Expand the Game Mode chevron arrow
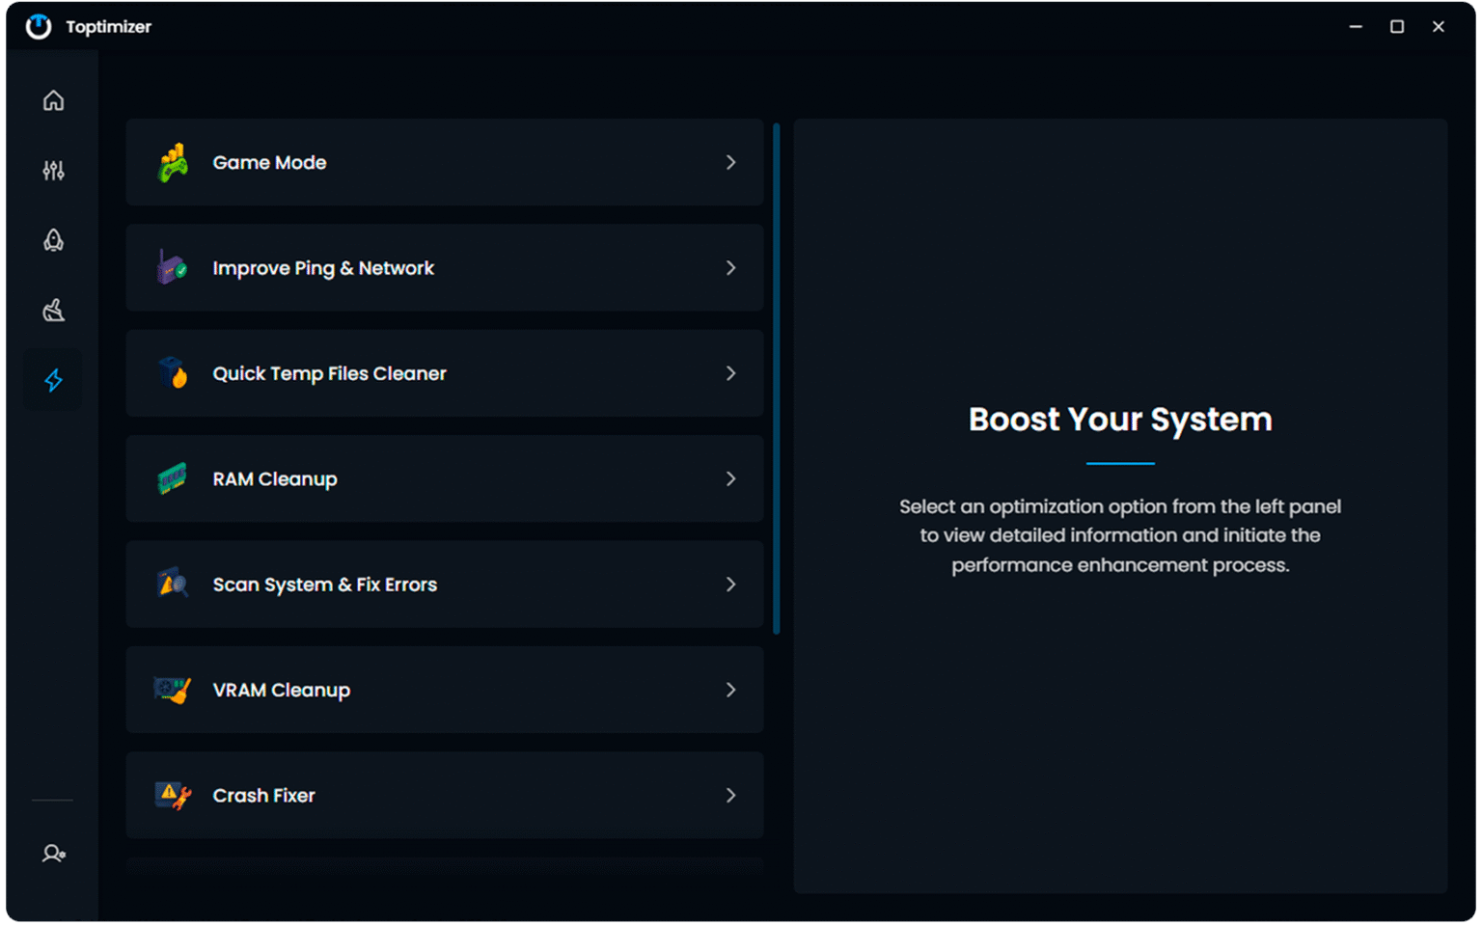The width and height of the screenshot is (1482, 925). click(x=730, y=163)
